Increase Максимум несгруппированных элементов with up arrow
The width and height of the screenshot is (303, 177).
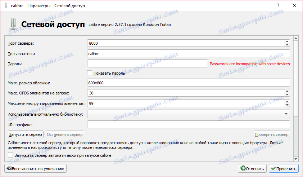click(x=287, y=102)
